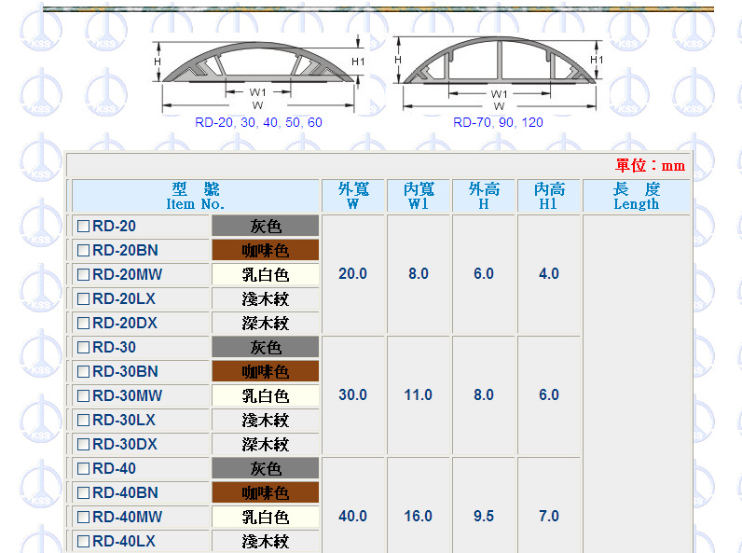Check the RD-20DX checkbox
The image size is (742, 553).
click(x=83, y=323)
